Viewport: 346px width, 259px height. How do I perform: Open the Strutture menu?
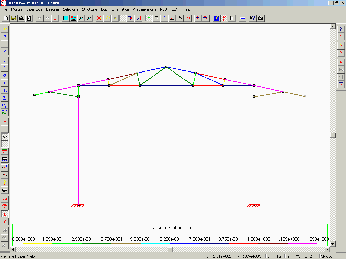pyautogui.click(x=90, y=9)
